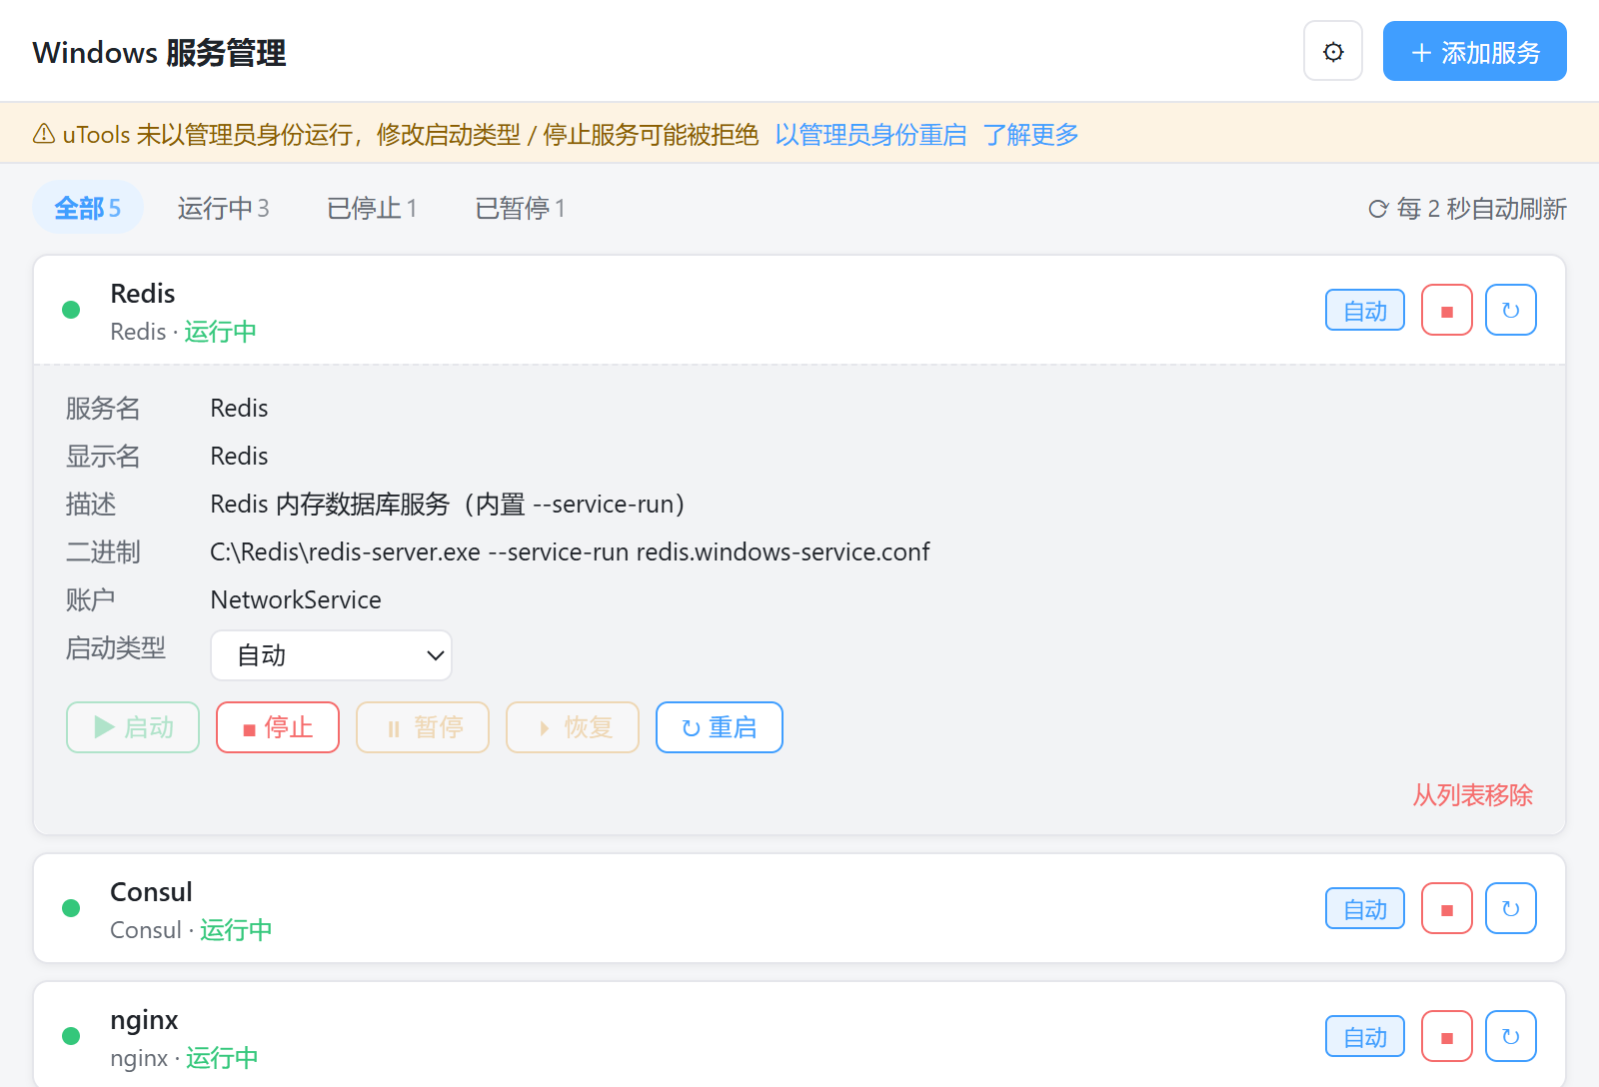Click the 启动 button in Redis details
1599x1087 pixels.
133,727
